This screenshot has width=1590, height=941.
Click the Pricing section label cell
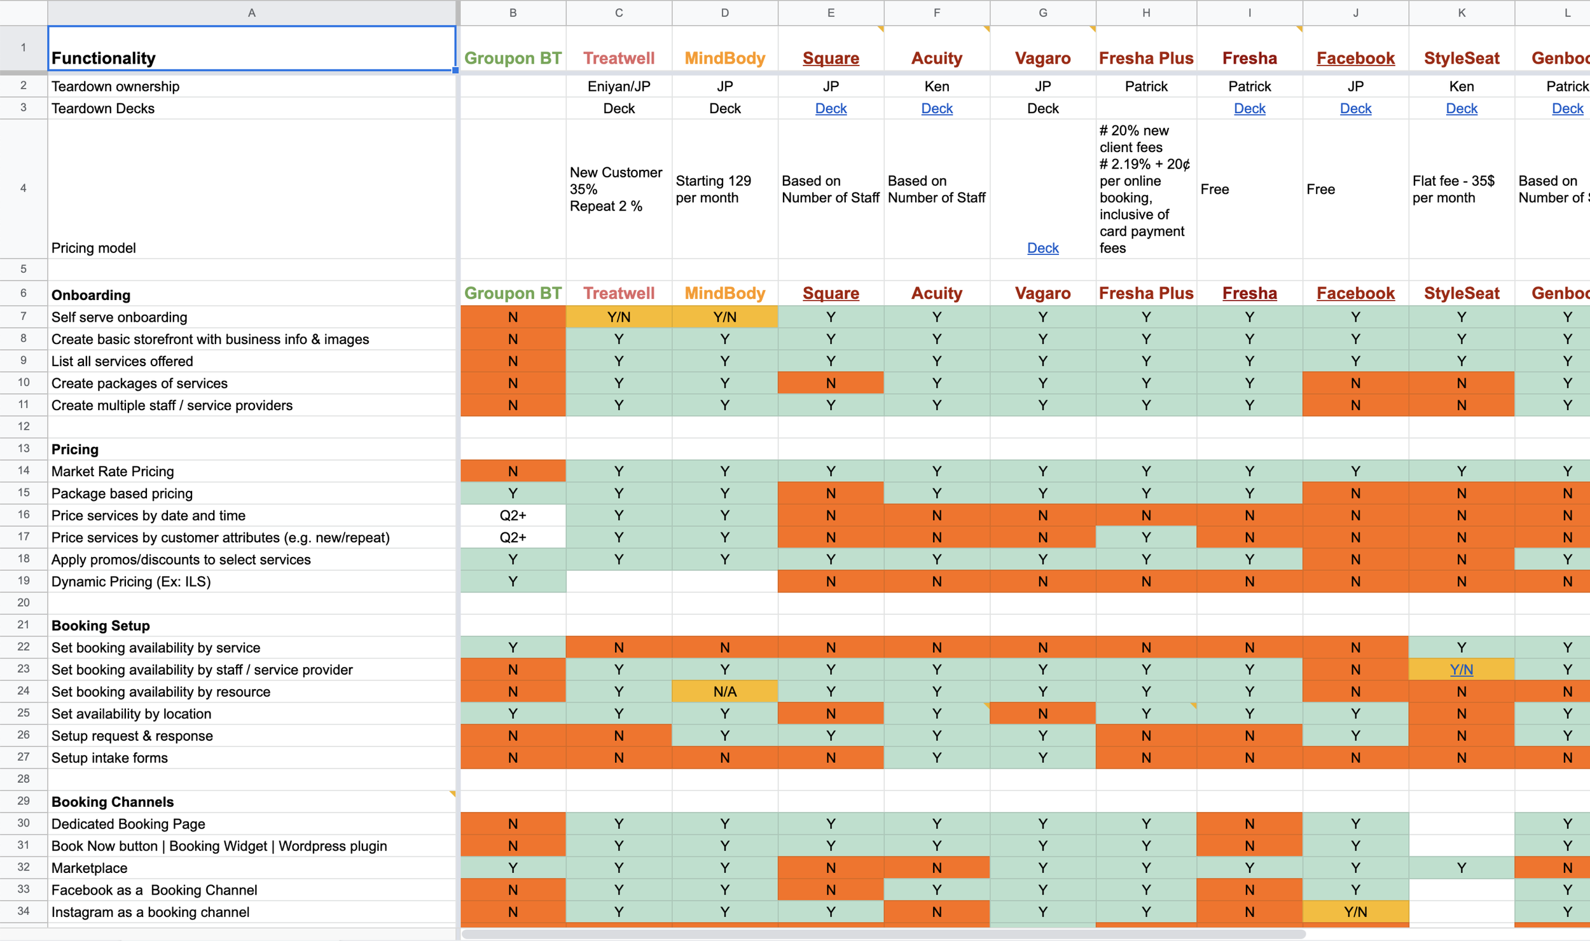pyautogui.click(x=74, y=449)
